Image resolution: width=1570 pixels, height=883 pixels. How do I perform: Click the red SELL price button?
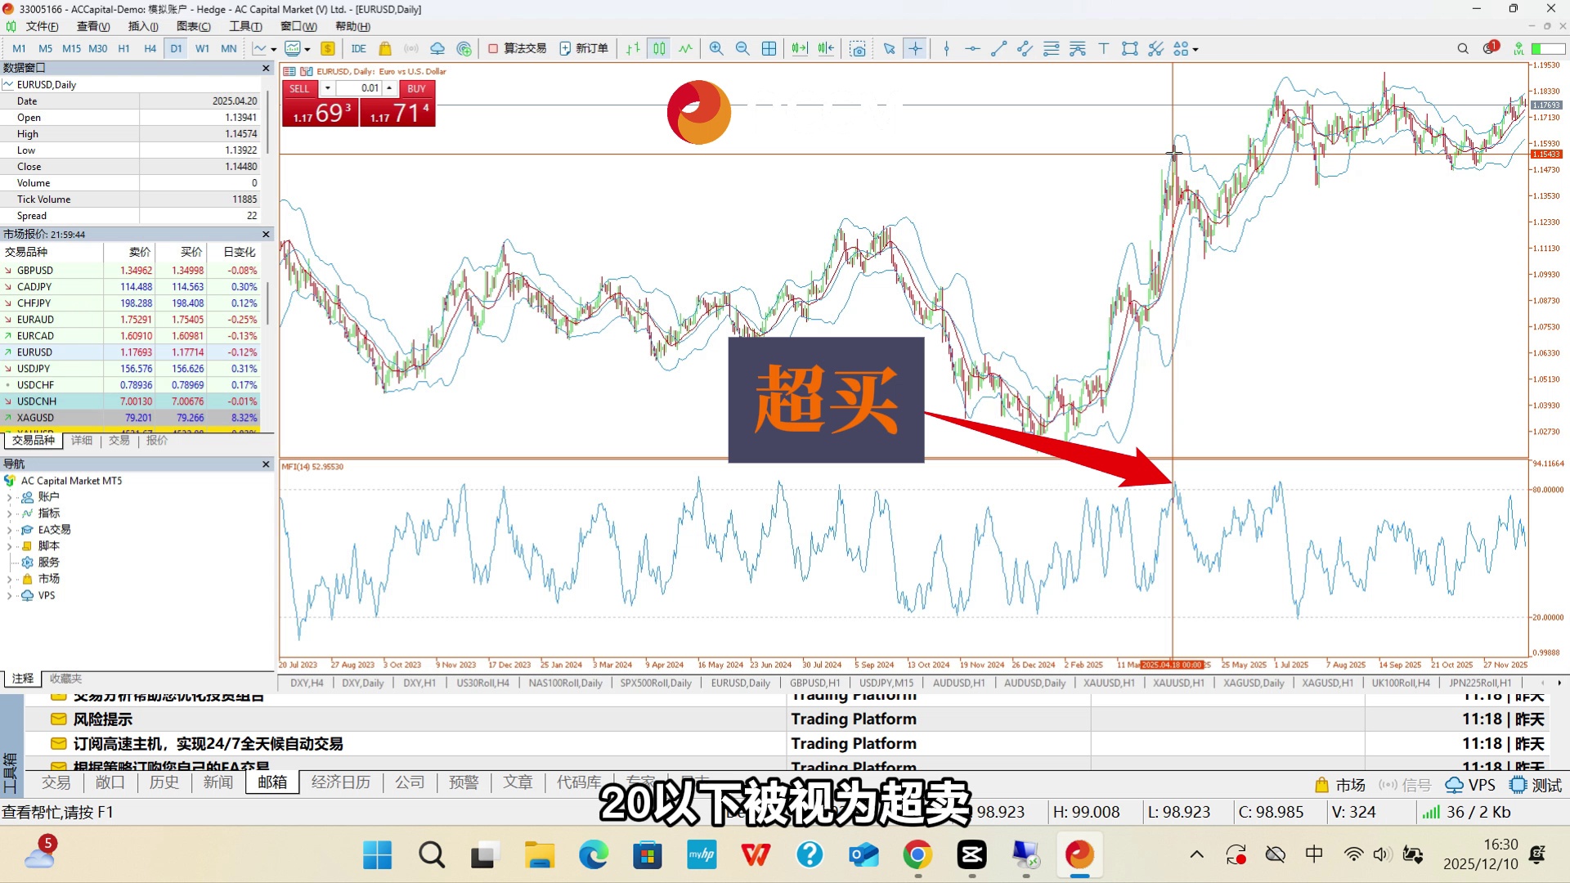pos(321,113)
